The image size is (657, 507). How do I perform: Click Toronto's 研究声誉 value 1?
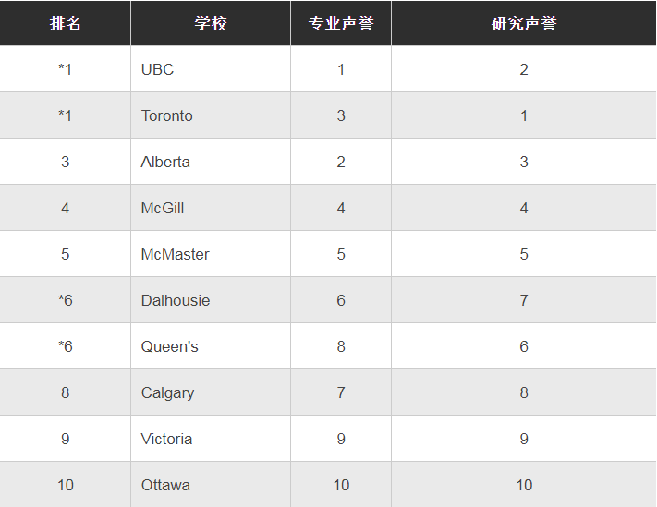(x=524, y=115)
